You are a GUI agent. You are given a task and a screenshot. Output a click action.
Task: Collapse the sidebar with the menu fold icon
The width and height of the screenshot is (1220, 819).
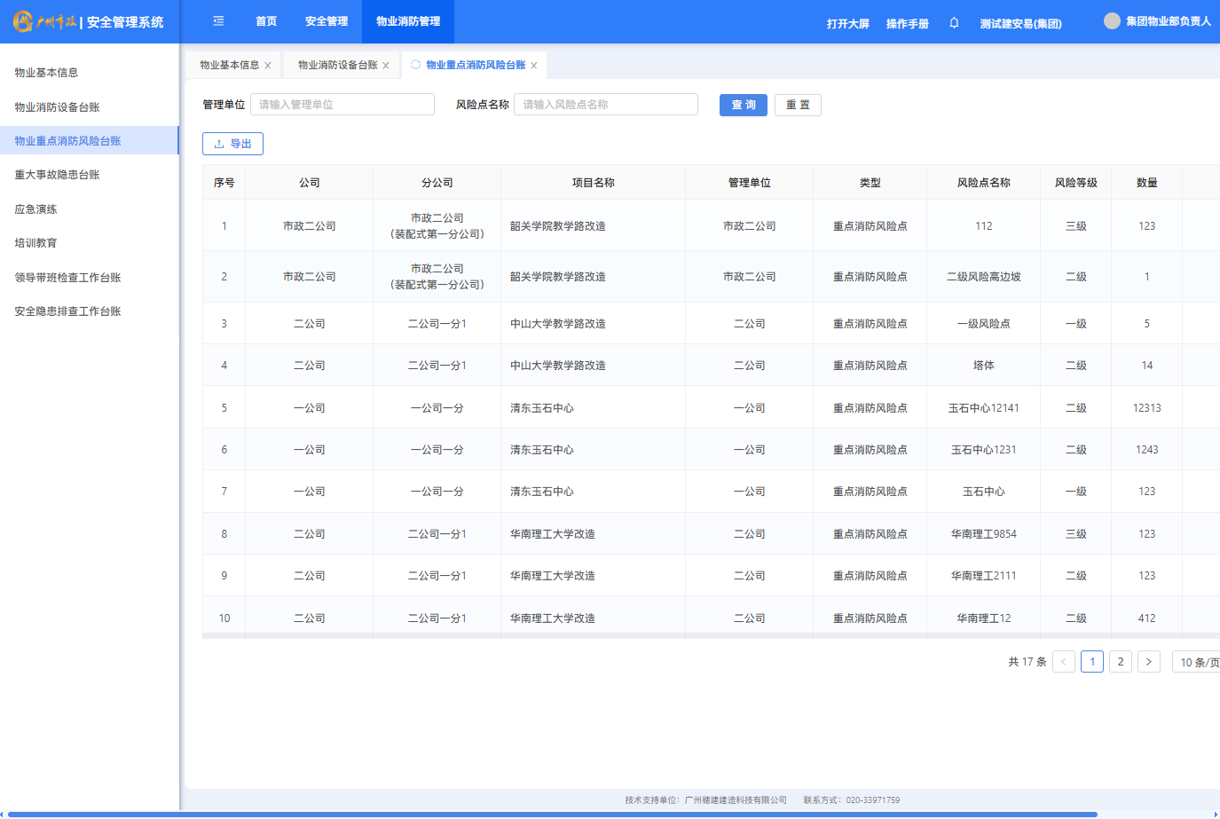218,21
